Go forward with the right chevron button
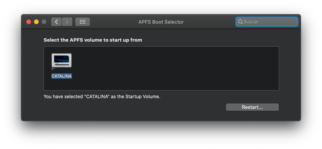Screen dimensions: 322x149 (x=67, y=22)
